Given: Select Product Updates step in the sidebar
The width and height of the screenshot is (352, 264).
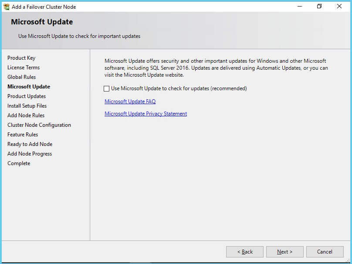Looking at the screenshot, I should coord(27,96).
